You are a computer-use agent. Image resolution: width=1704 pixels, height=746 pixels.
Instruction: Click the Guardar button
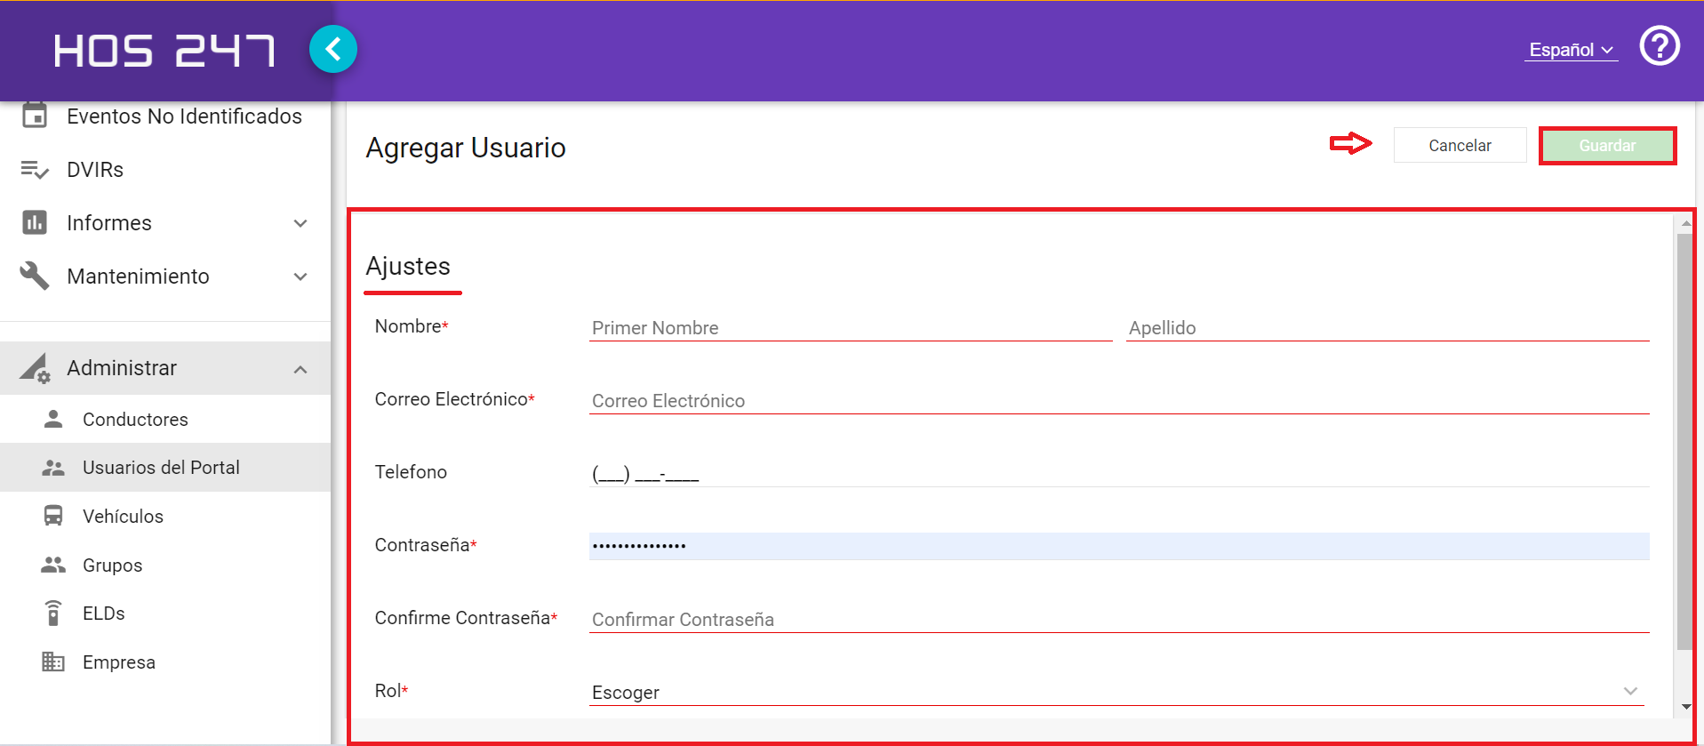[1607, 146]
